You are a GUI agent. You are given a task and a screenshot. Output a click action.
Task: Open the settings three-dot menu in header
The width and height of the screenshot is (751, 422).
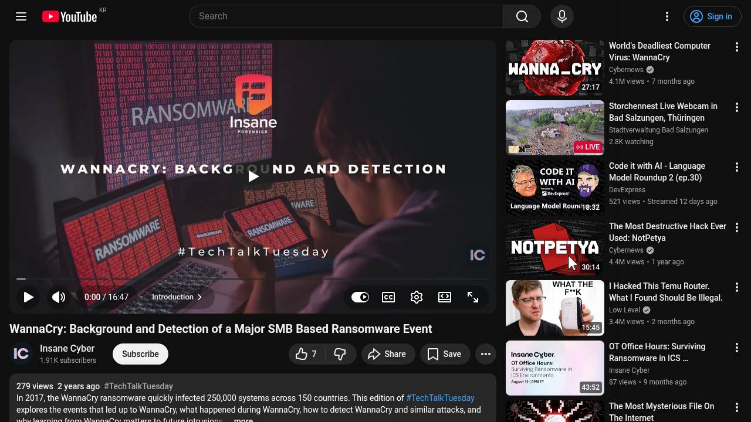point(667,16)
